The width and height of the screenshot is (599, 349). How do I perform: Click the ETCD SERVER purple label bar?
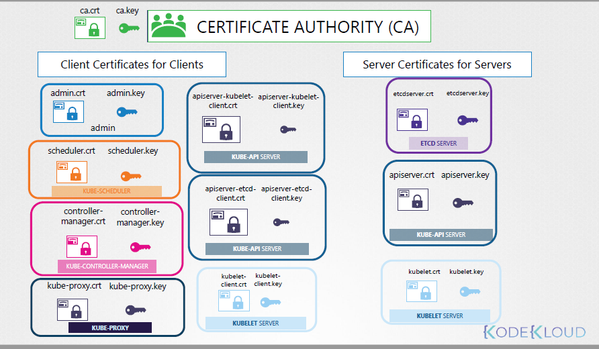pos(439,144)
